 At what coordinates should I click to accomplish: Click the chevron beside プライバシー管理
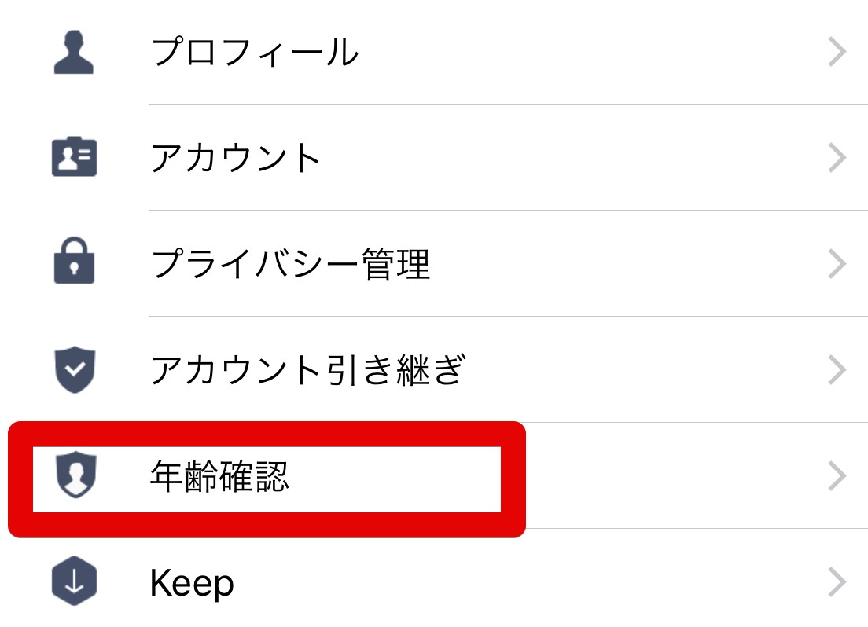837,265
